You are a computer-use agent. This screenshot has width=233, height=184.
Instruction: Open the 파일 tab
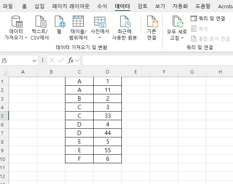pos(8,6)
